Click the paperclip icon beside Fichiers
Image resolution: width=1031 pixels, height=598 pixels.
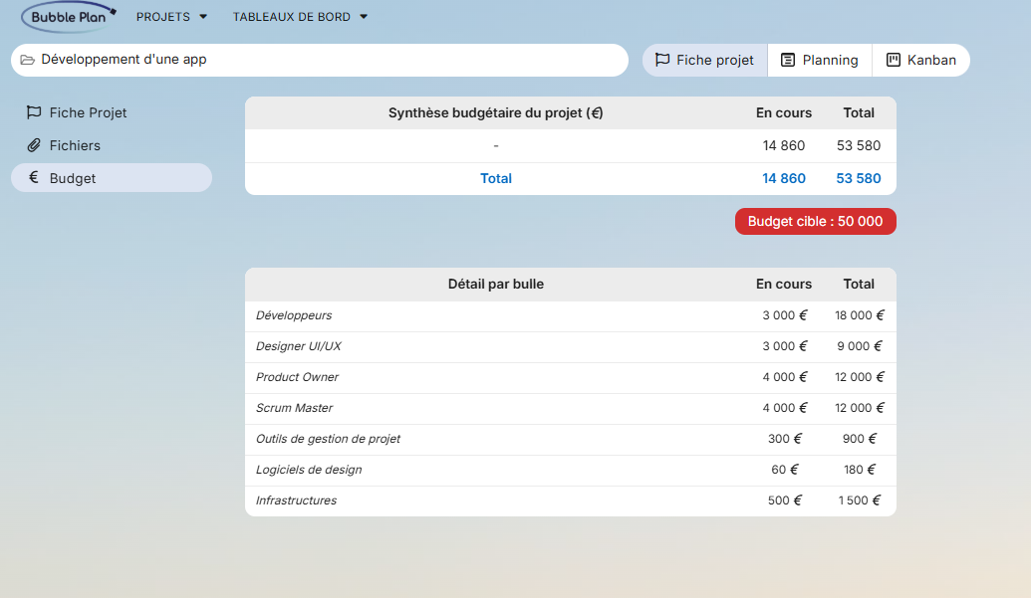tap(34, 145)
